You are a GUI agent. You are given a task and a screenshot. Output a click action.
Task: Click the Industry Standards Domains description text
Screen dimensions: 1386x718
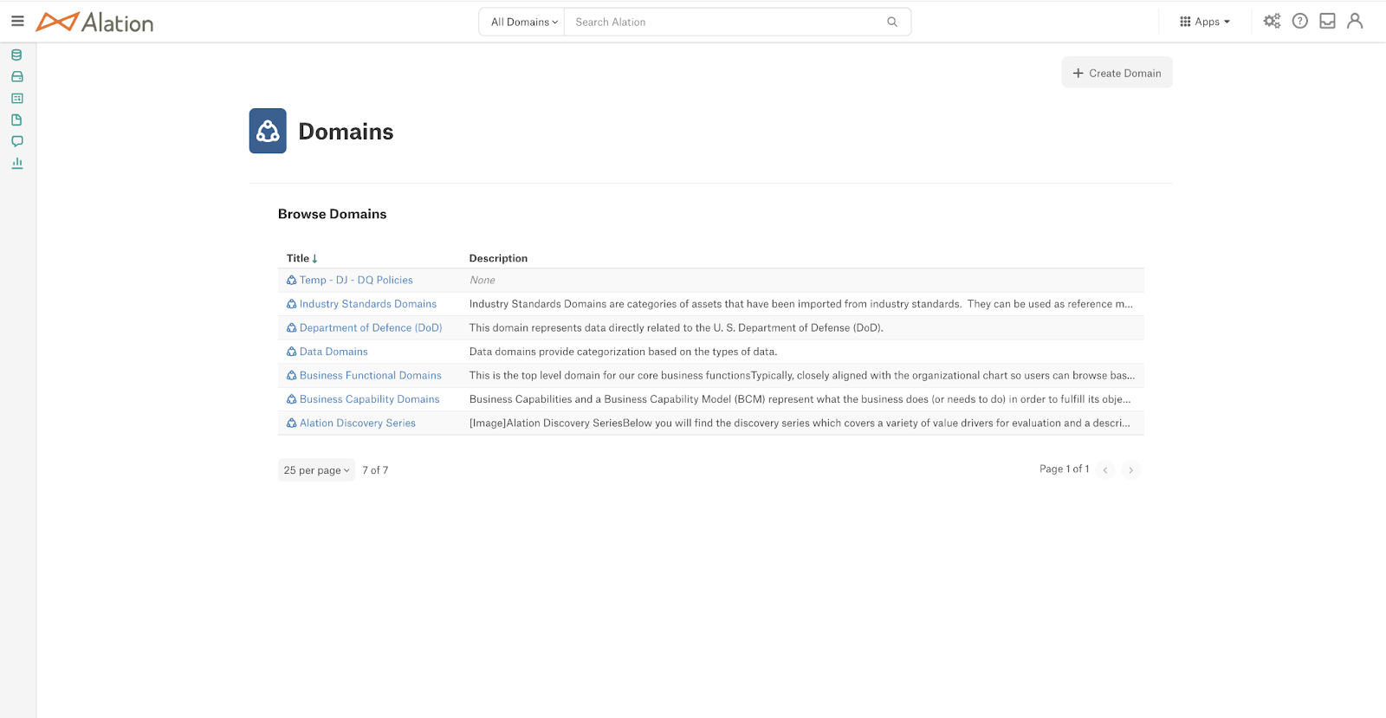(801, 304)
